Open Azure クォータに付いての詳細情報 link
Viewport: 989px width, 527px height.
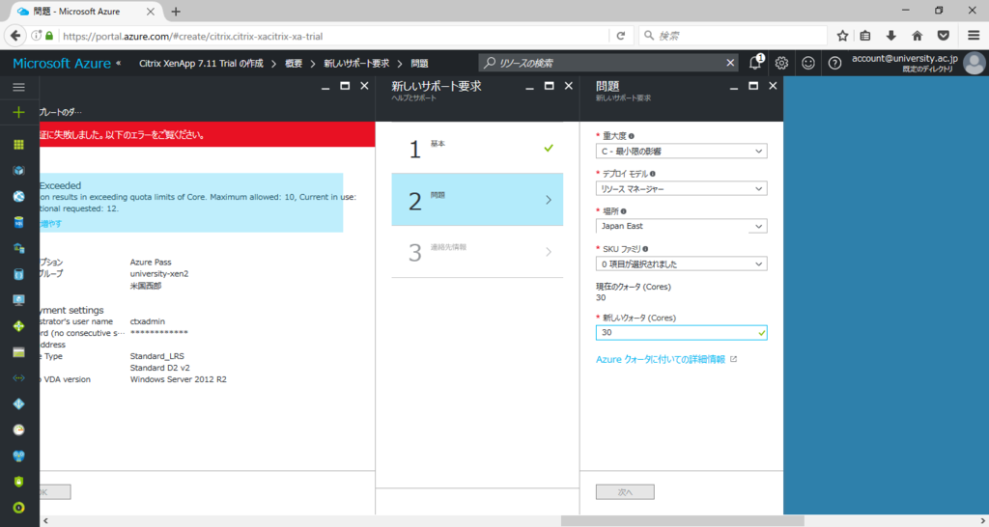(661, 359)
